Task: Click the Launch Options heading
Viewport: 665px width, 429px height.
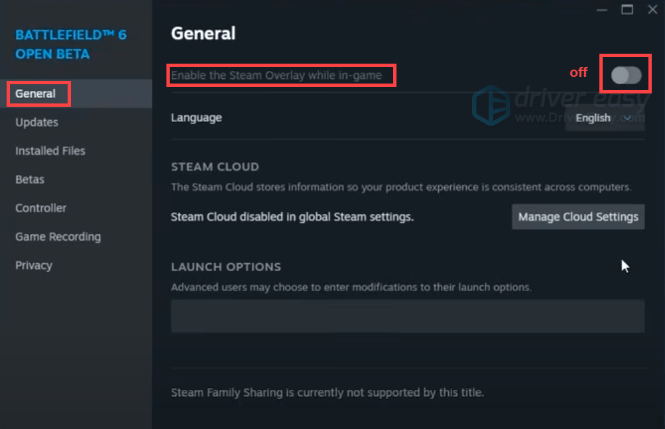Action: click(226, 267)
